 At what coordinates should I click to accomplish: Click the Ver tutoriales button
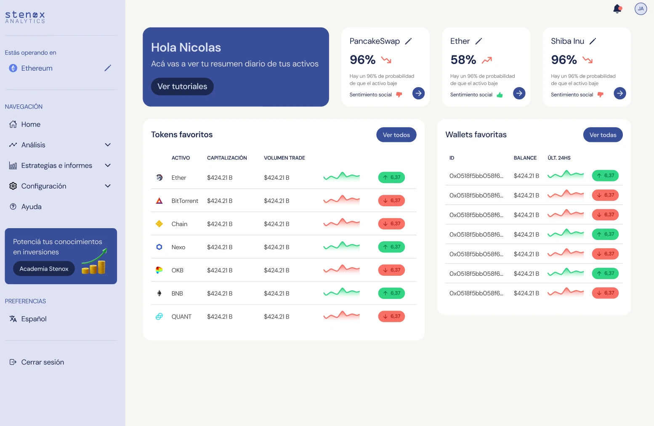click(182, 86)
